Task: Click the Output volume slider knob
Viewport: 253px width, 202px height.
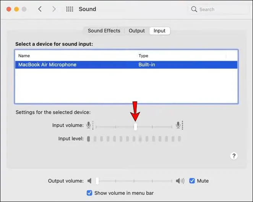Action: 97,181
